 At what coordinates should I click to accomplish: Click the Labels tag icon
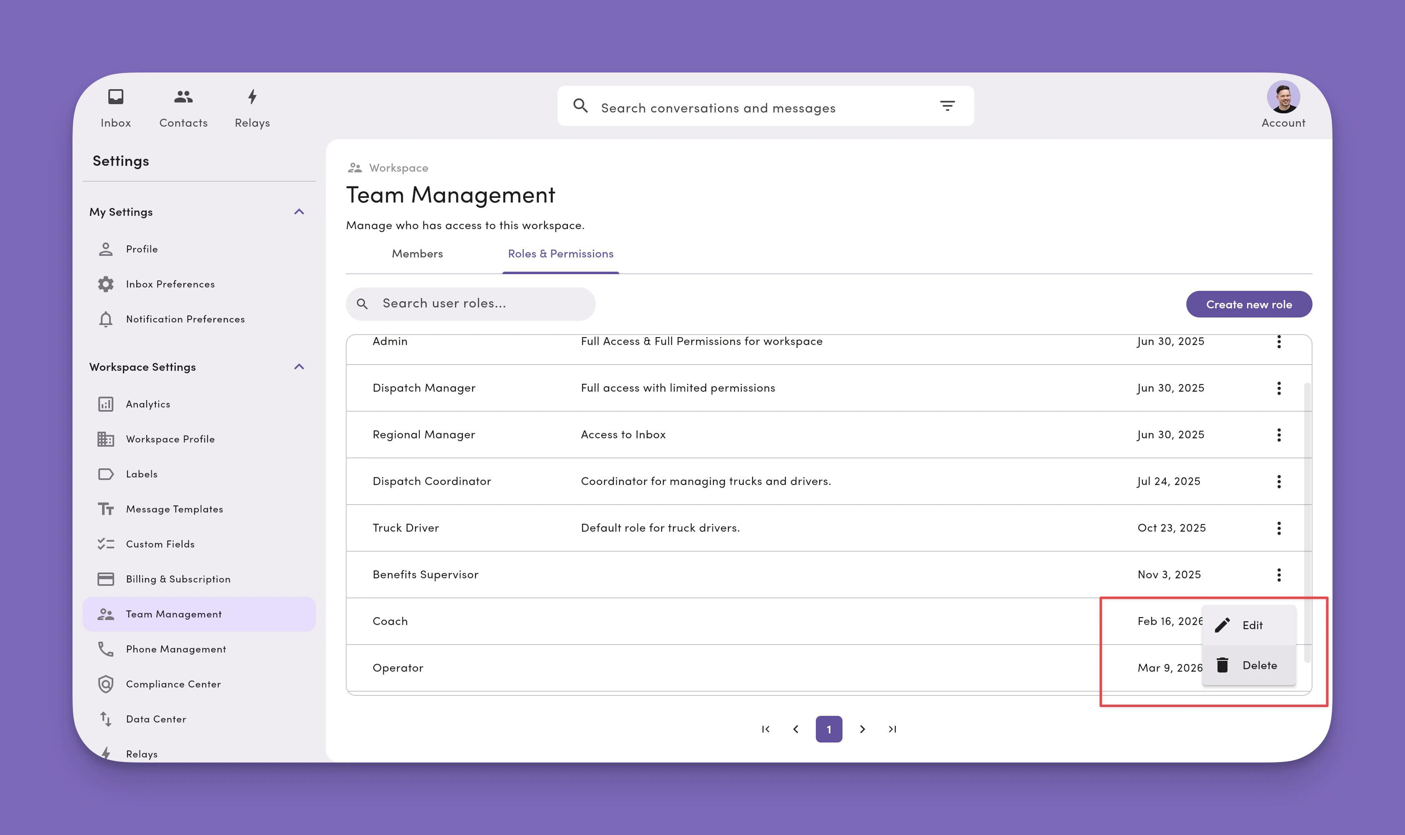click(x=106, y=474)
